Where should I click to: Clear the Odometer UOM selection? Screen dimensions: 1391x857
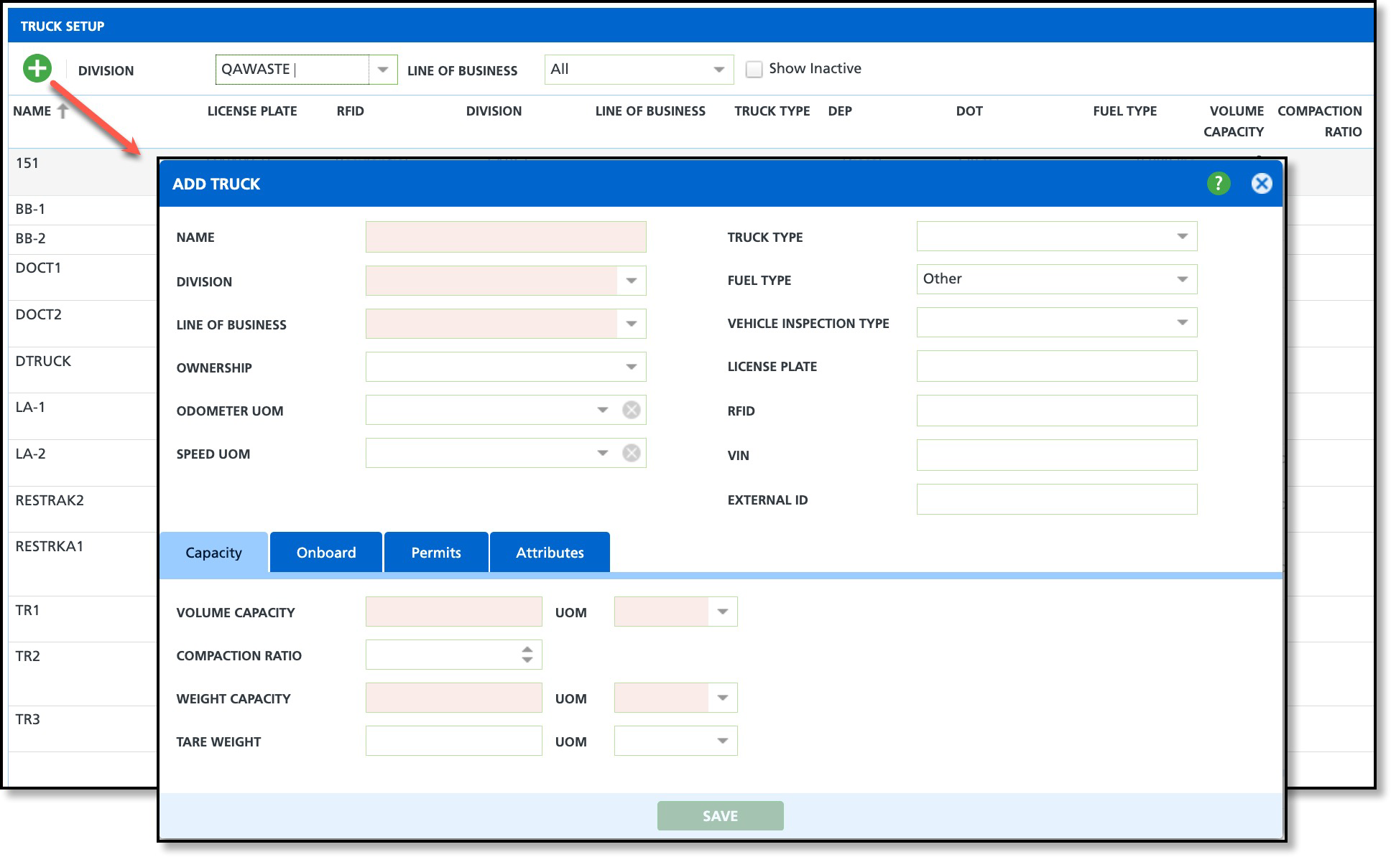tap(631, 410)
